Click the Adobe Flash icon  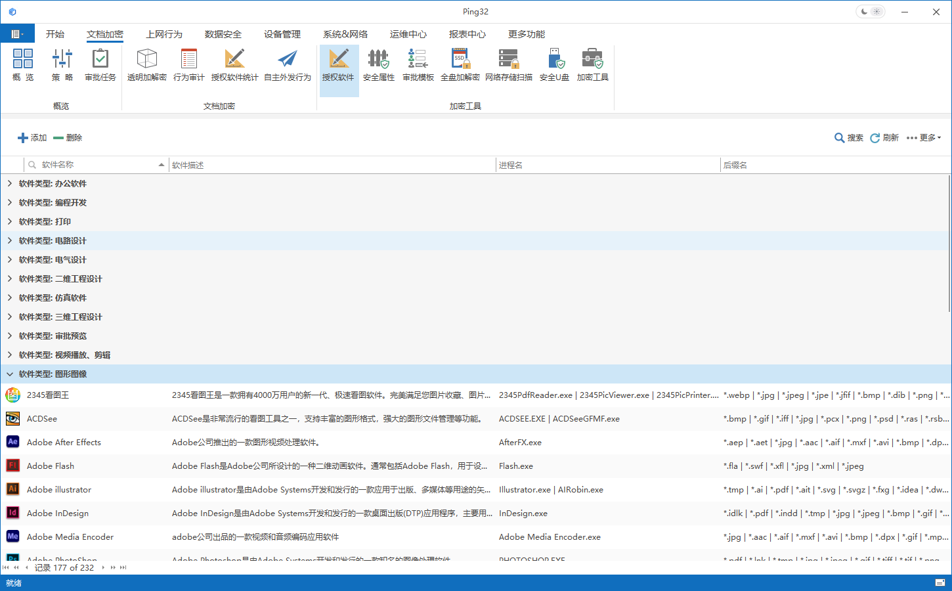12,466
